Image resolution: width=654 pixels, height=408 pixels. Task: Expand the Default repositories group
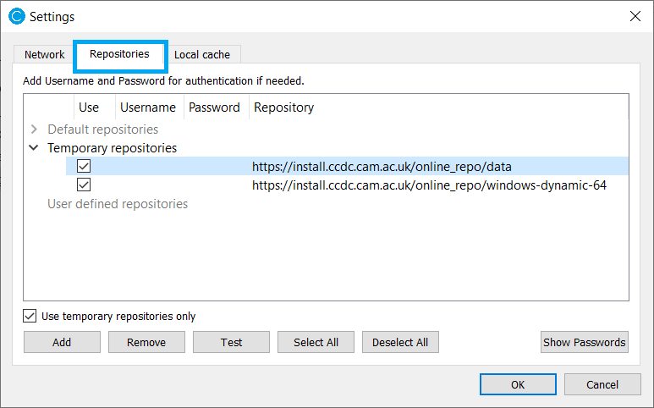[34, 130]
